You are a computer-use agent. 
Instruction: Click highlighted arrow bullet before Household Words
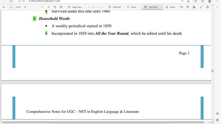pos(35,19)
